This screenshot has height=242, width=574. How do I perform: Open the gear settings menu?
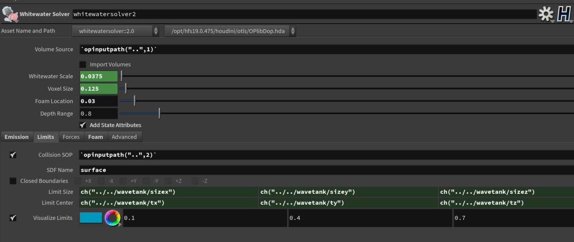pyautogui.click(x=546, y=14)
